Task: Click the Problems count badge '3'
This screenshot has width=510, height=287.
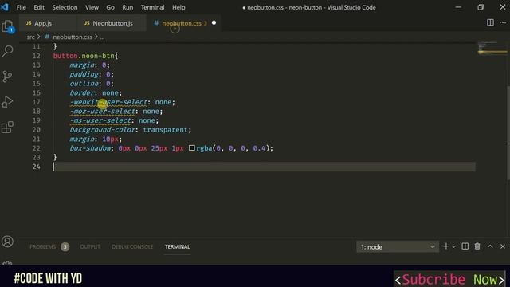Action: [x=65, y=246]
